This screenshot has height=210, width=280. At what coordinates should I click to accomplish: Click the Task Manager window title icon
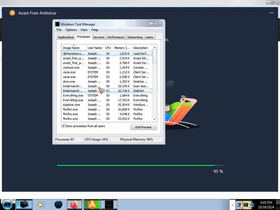click(x=57, y=24)
